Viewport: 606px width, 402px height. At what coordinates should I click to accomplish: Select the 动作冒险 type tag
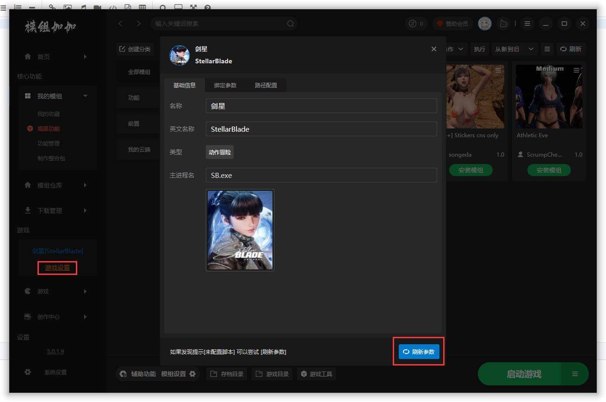[220, 152]
